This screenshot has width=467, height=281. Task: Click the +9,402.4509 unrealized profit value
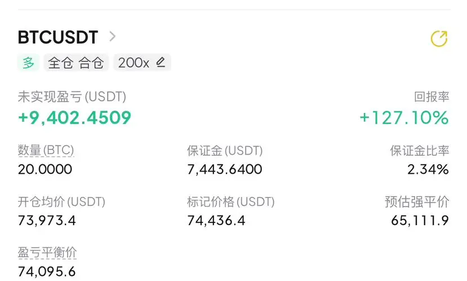click(x=74, y=117)
